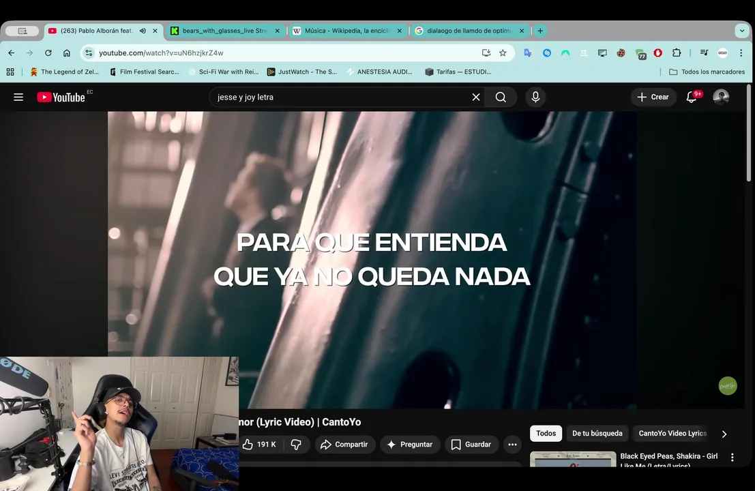This screenshot has width=755, height=491.
Task: Open Google Translate extension
Action: point(528,53)
